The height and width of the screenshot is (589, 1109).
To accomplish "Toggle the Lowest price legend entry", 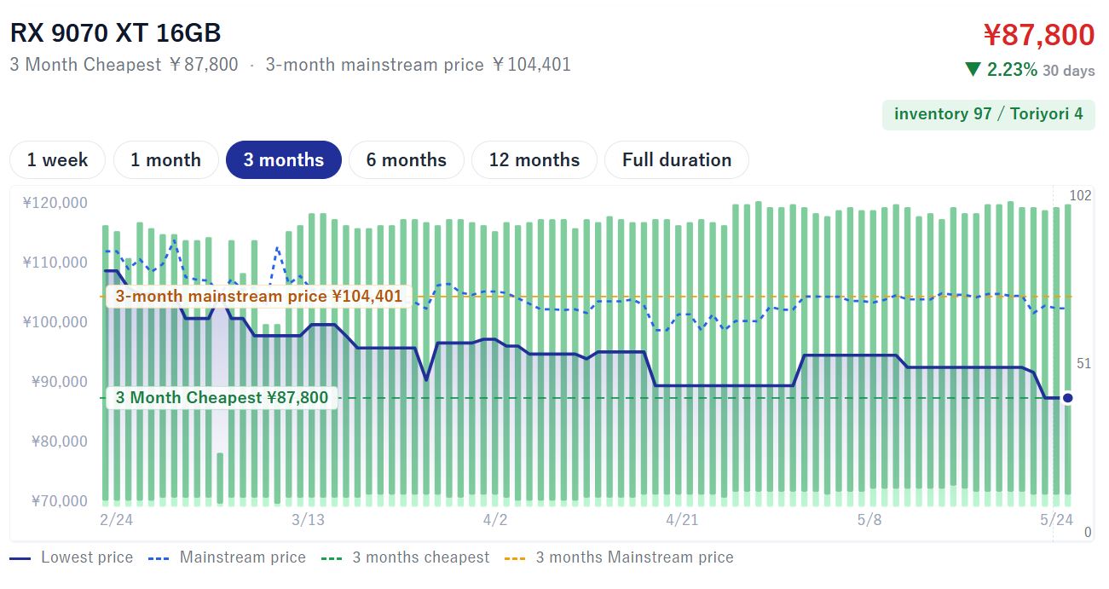I will (x=72, y=557).
